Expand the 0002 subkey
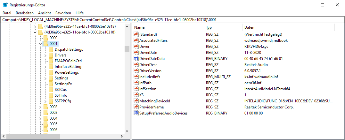 tap(40, 107)
